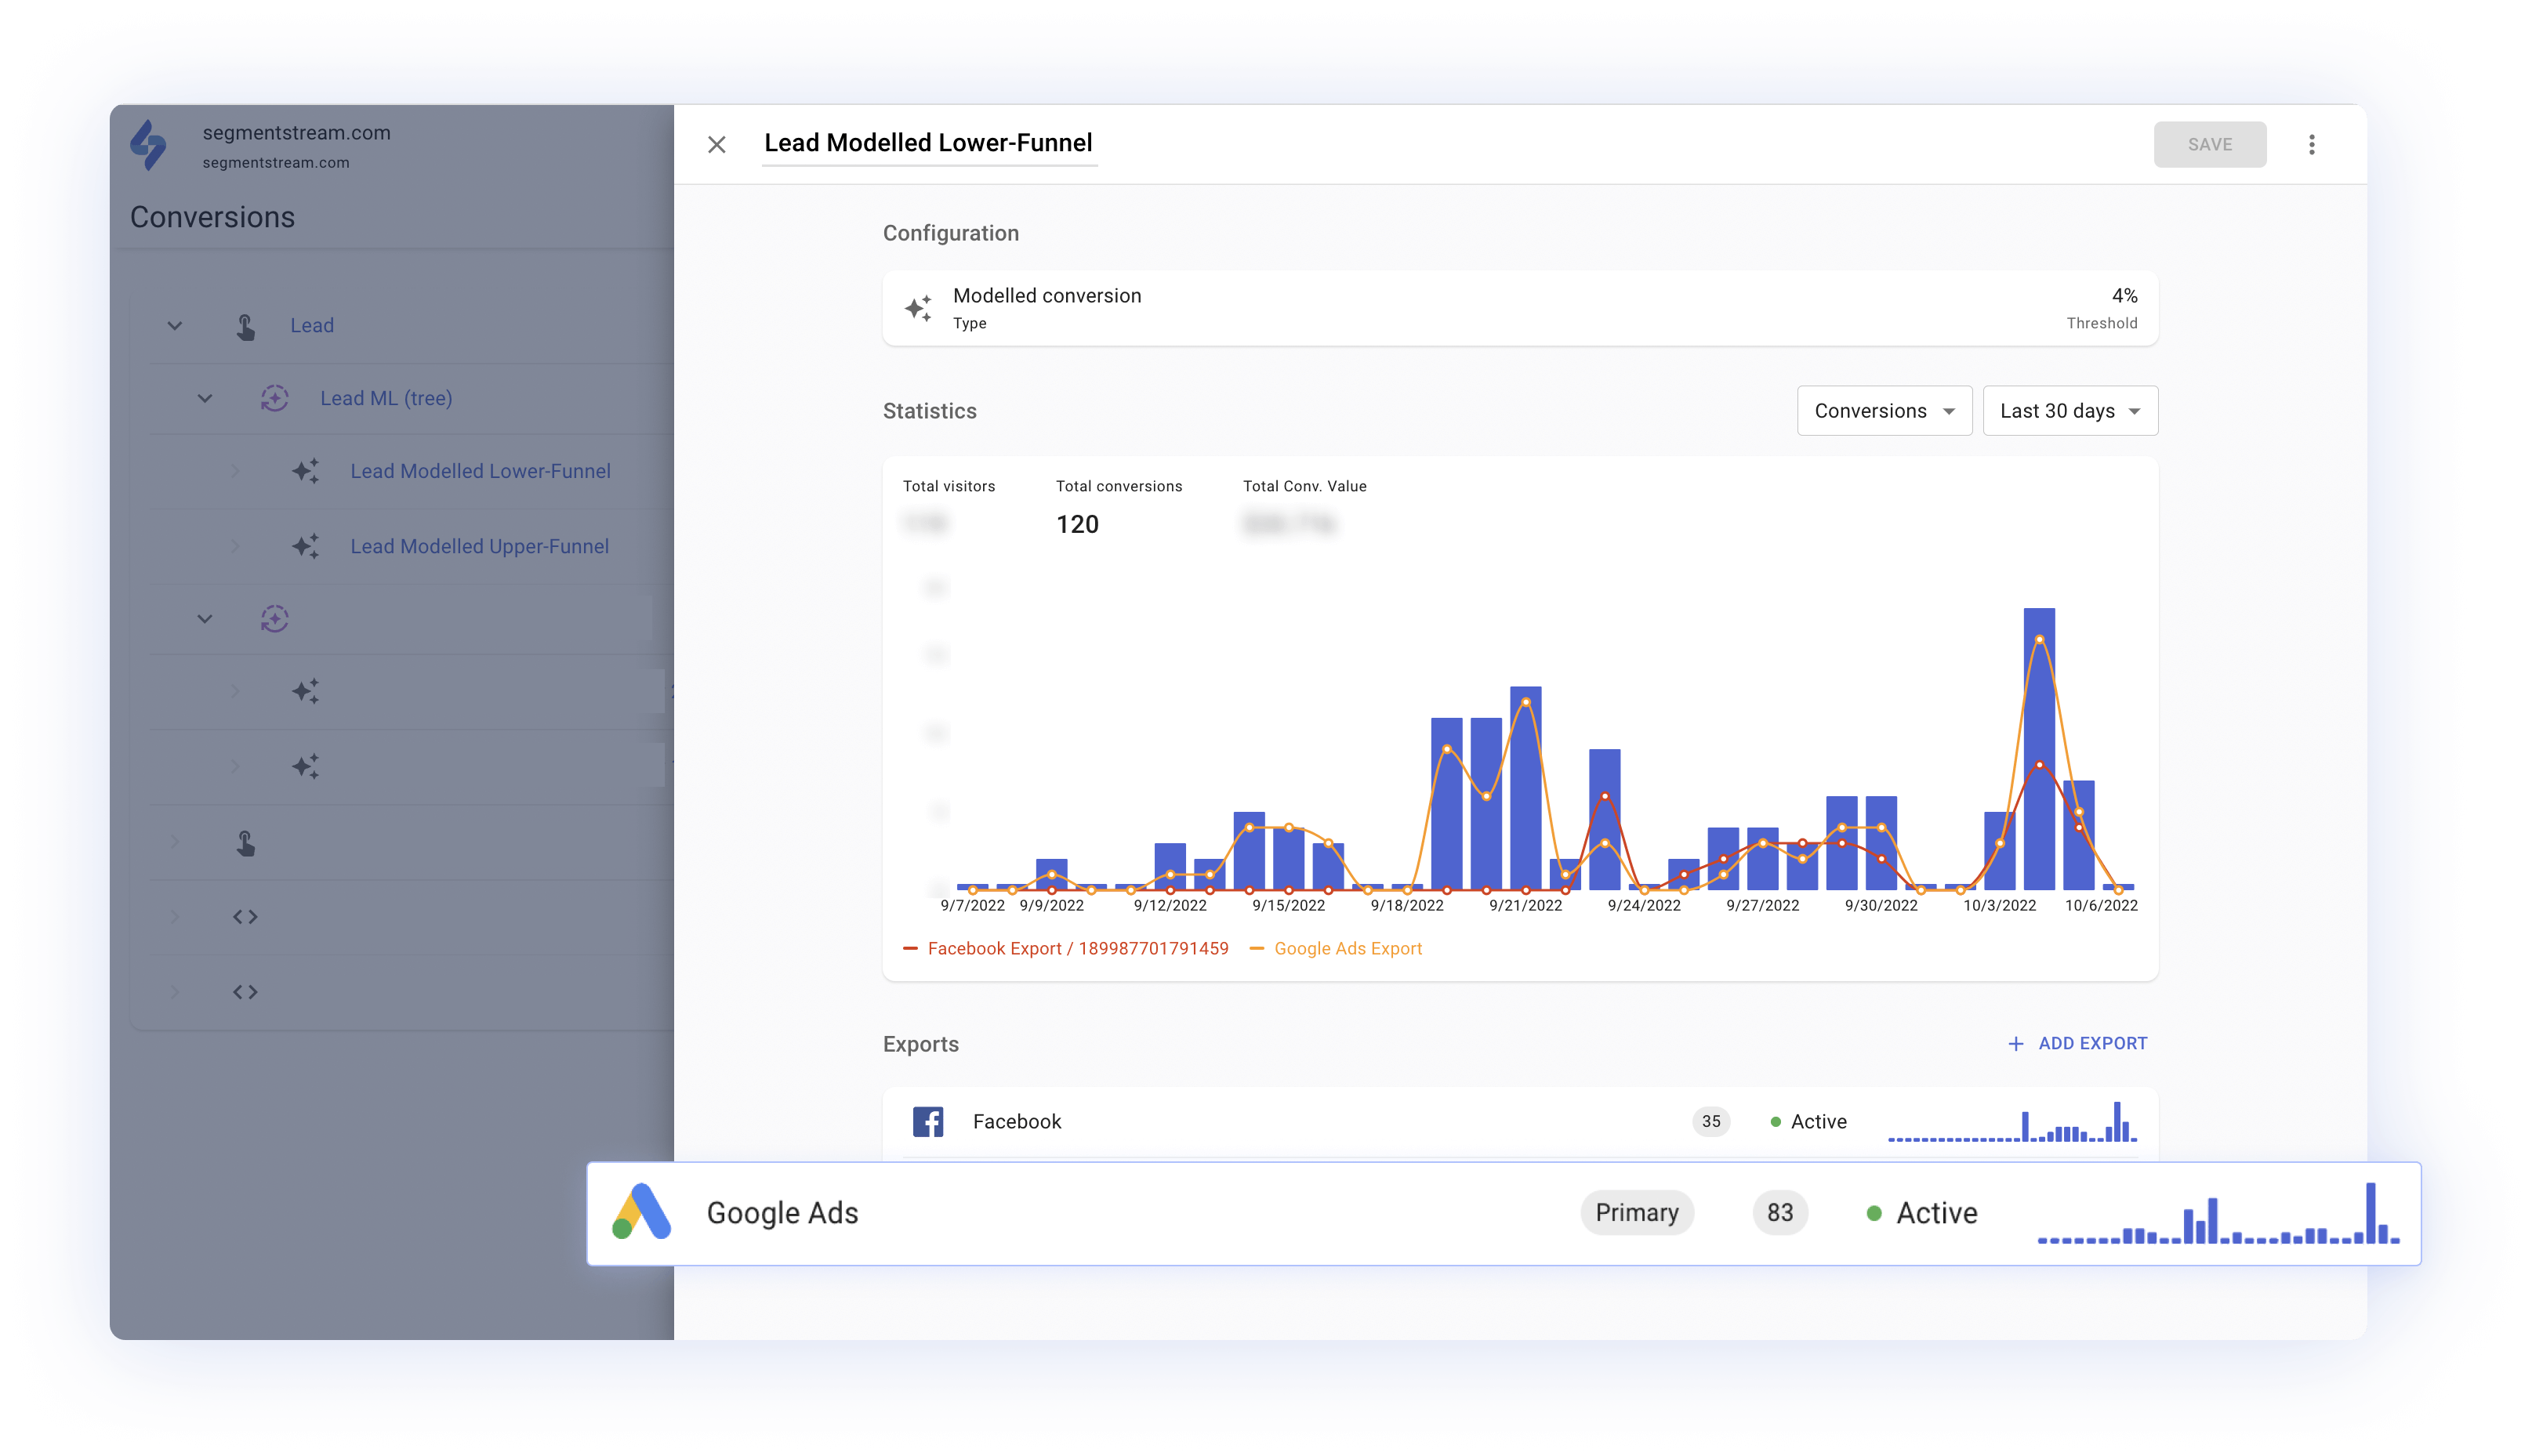Screen dimensions: 2532x1456
Task: Select Lead Modelled Upper-Funnel in sidebar
Action: tap(479, 546)
